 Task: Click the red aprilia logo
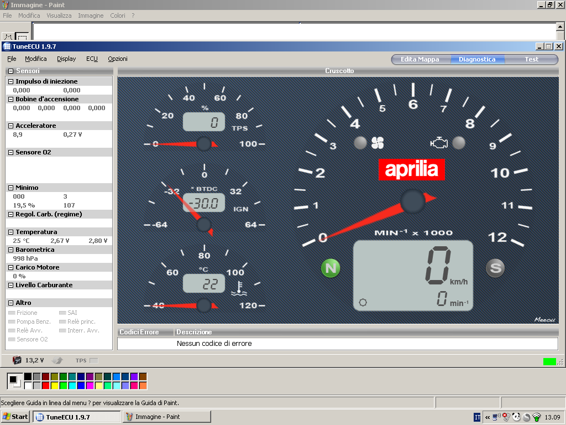(x=411, y=169)
